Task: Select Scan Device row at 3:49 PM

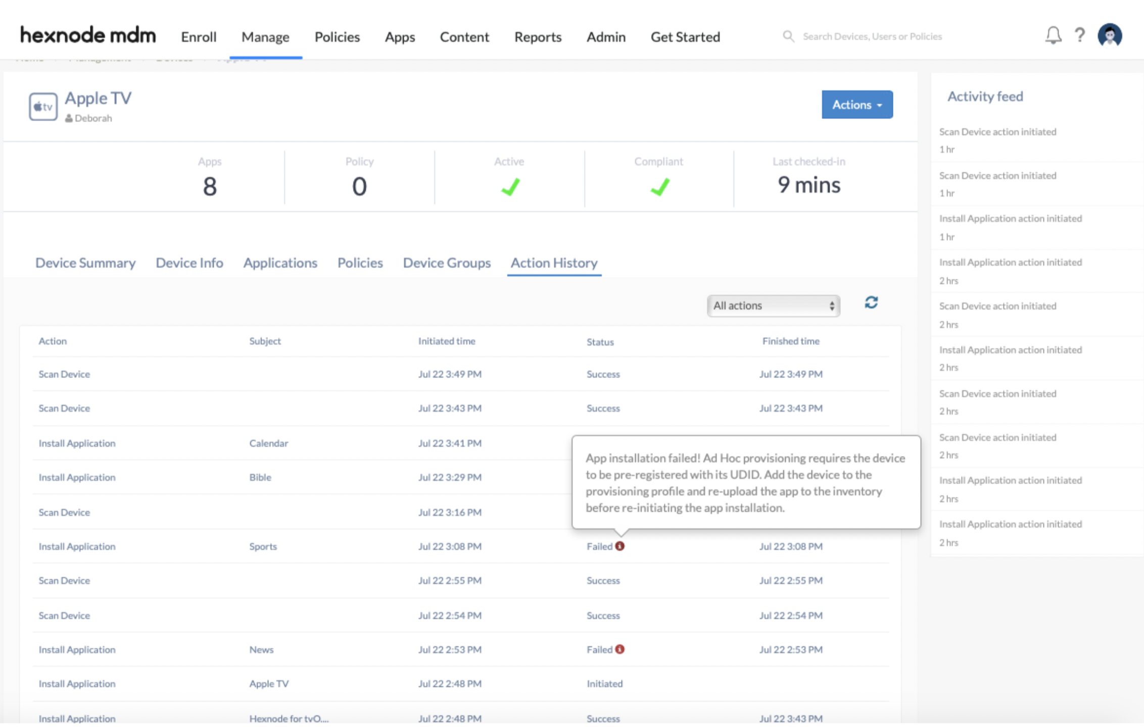Action: click(460, 374)
